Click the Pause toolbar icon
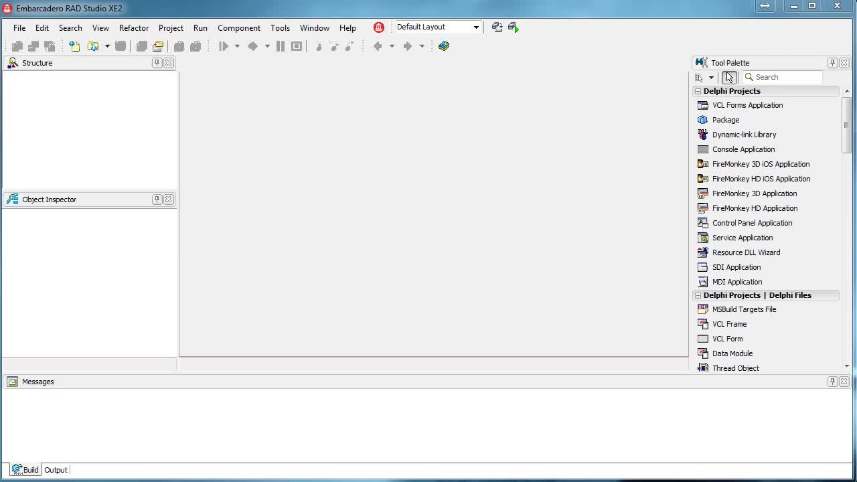This screenshot has width=857, height=482. [x=281, y=46]
